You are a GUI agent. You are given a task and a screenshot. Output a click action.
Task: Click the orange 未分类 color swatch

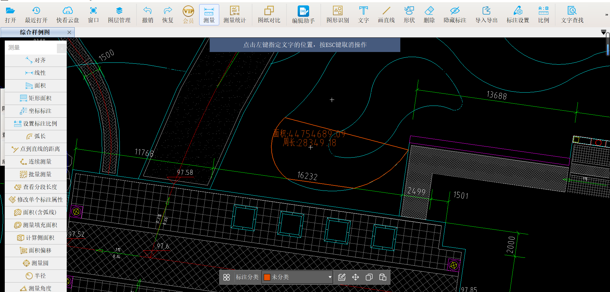point(267,277)
